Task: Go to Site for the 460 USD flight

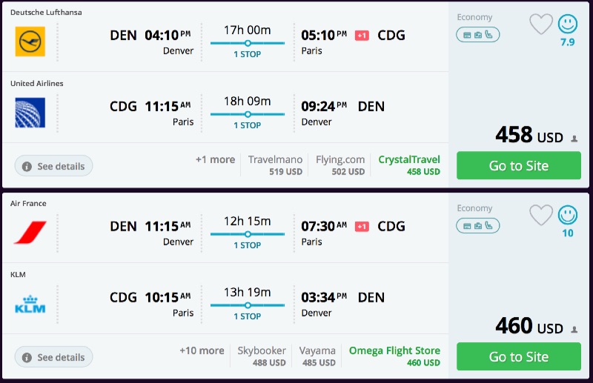Action: (x=518, y=357)
